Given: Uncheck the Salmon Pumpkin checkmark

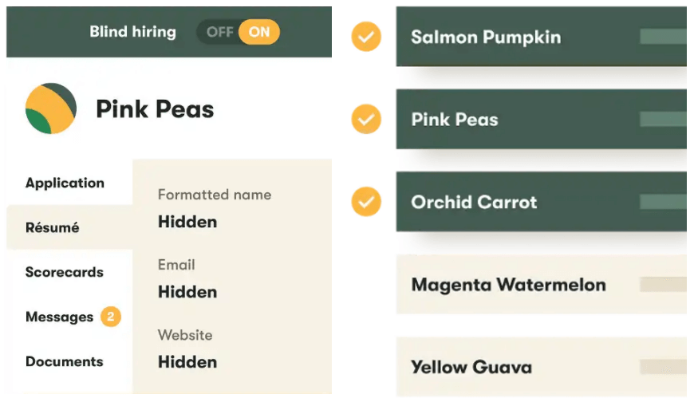Looking at the screenshot, I should [366, 37].
